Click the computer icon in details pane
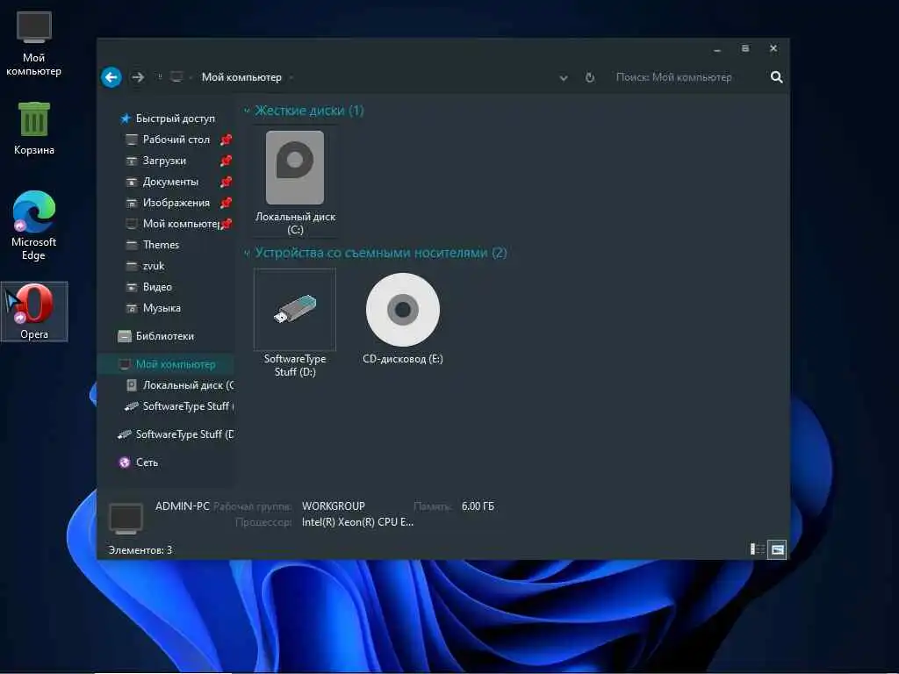Image resolution: width=899 pixels, height=674 pixels. click(126, 518)
